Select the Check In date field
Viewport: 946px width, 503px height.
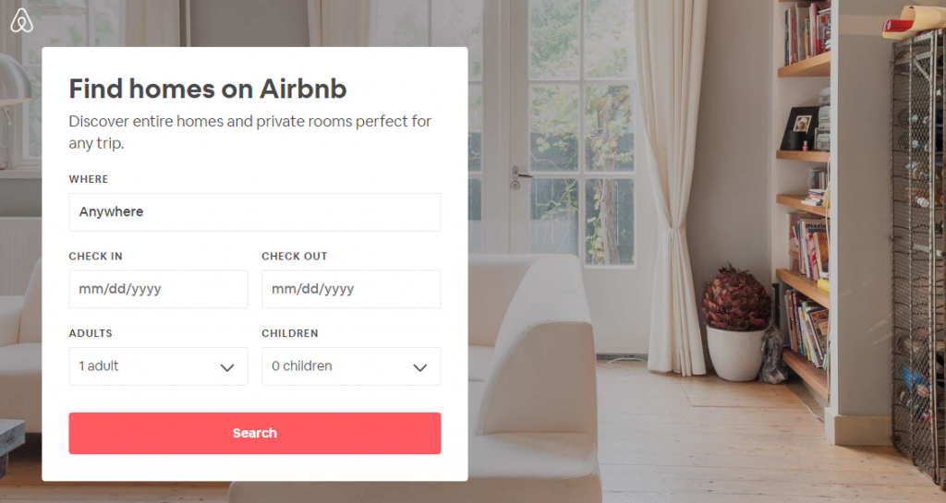[x=158, y=289]
